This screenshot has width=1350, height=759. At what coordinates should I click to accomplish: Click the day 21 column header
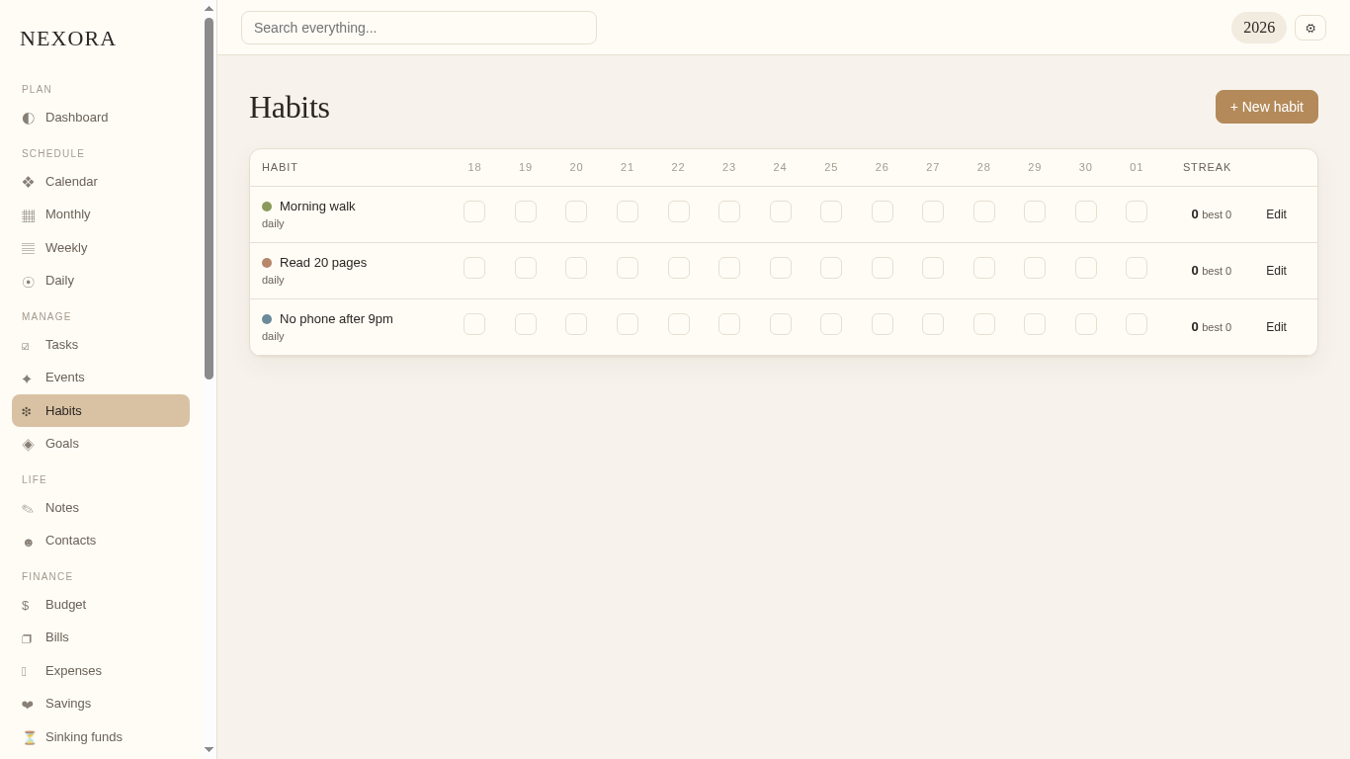[x=628, y=167]
